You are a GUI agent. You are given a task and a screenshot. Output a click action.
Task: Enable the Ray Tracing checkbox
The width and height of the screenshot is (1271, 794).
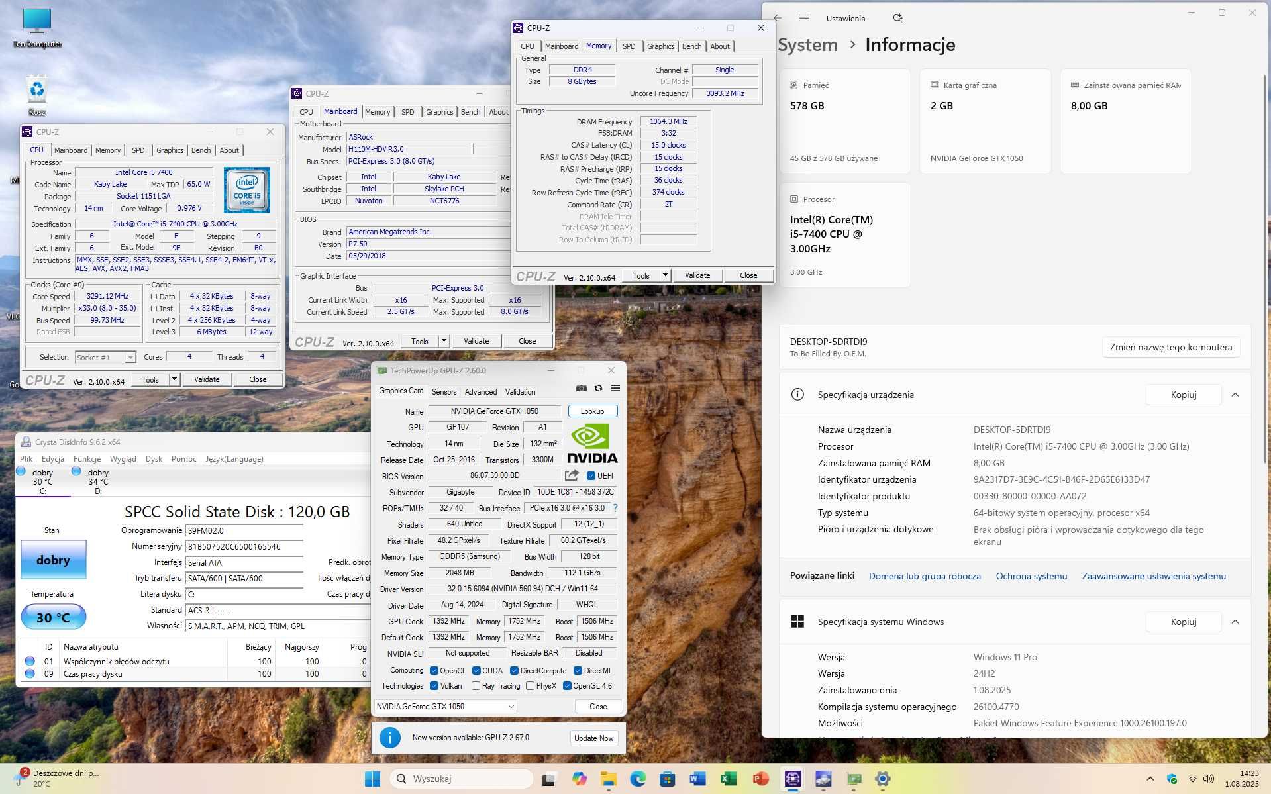coord(476,686)
